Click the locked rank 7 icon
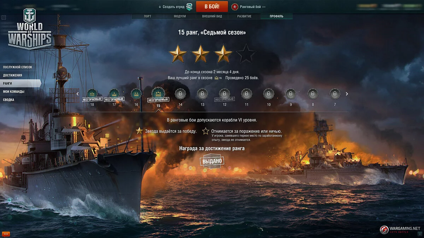The width and height of the screenshot is (424, 238). [335, 94]
